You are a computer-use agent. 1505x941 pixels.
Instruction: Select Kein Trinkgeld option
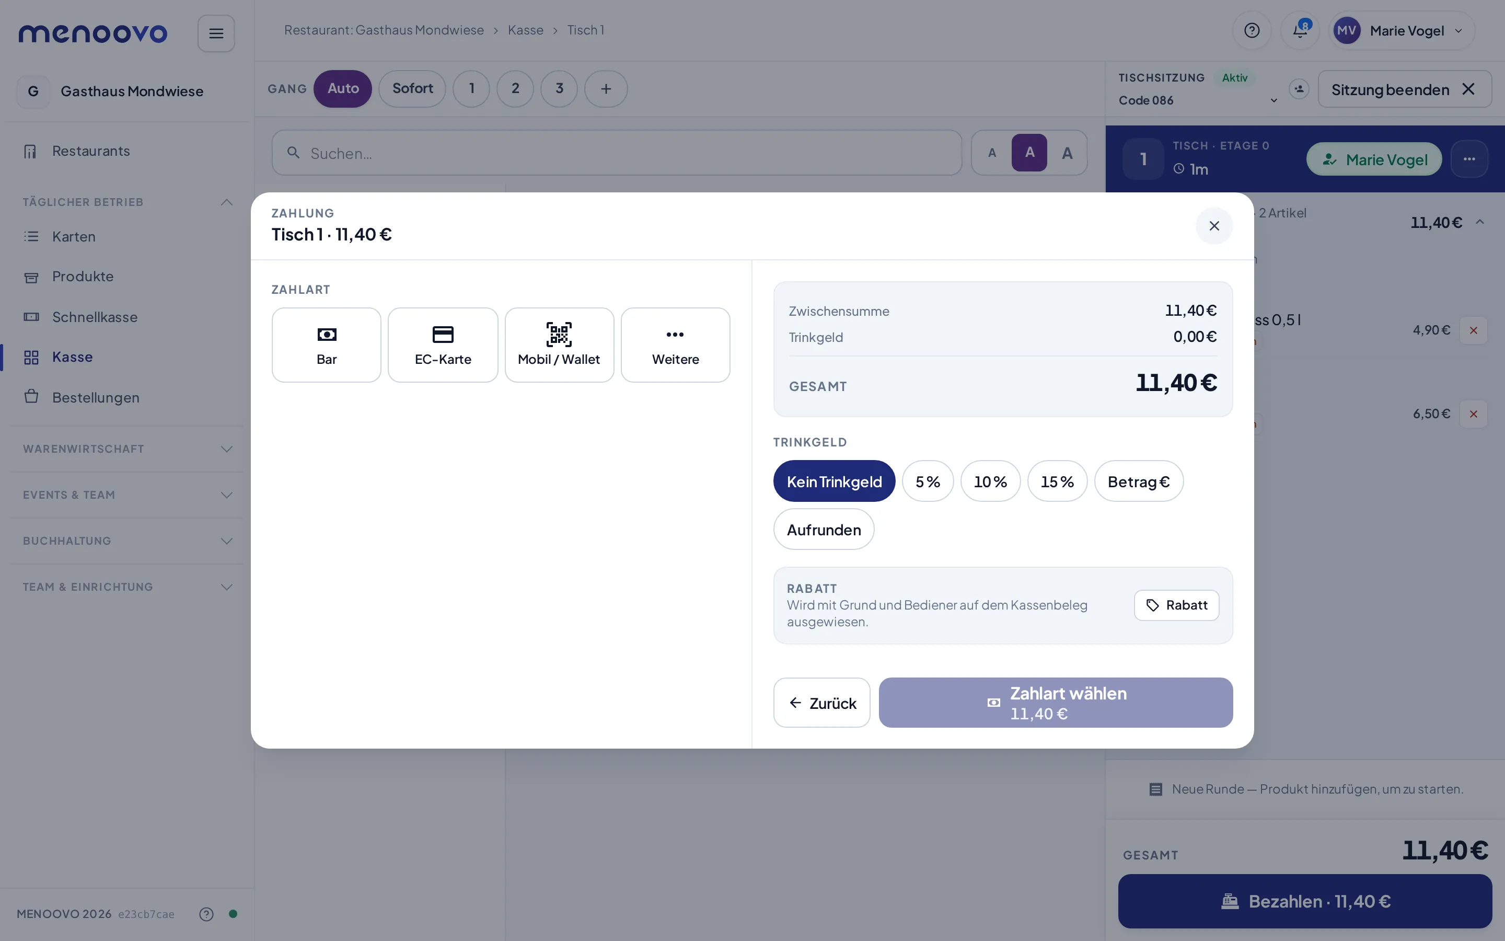coord(834,481)
